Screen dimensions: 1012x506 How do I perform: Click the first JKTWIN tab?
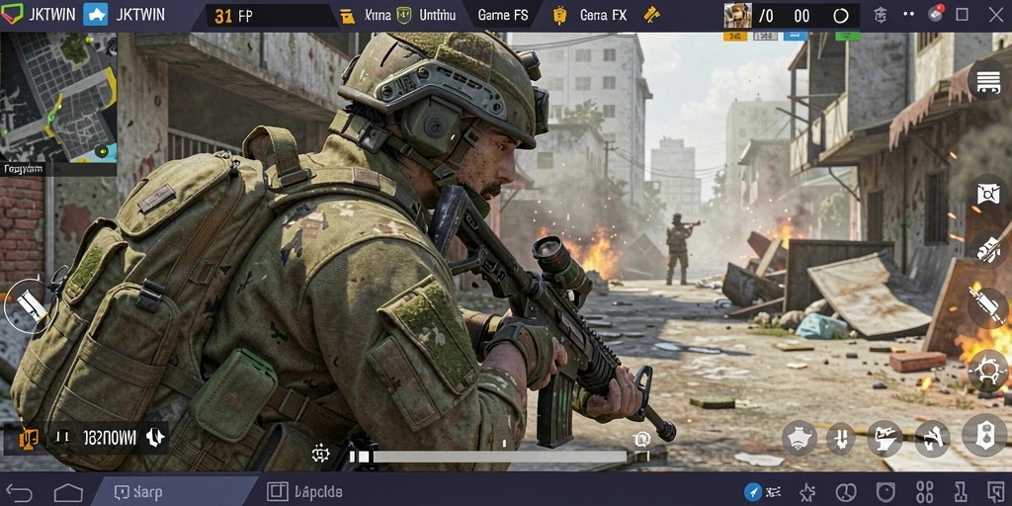tap(39, 14)
